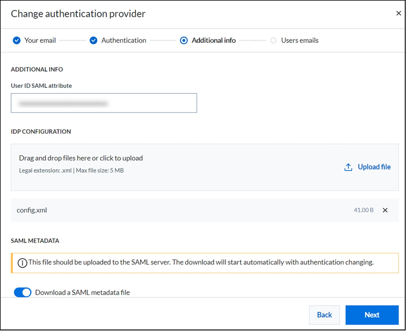Click the User ID SAML attribute label
Screen dimensions: 406x331
(41, 85)
